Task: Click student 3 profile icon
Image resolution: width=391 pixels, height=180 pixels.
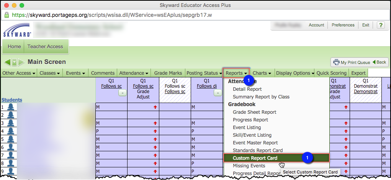Action: [11, 123]
